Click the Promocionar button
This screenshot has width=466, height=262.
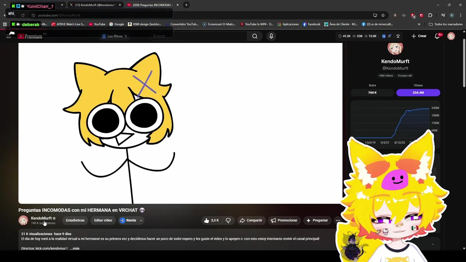point(284,220)
